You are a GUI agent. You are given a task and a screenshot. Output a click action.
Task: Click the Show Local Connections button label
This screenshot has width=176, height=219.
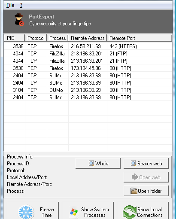pyautogui.click(x=150, y=212)
